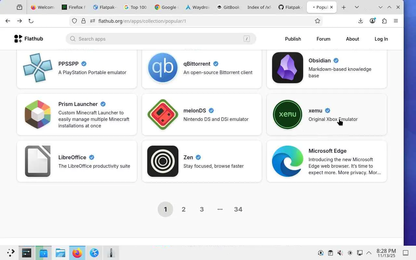The image size is (416, 260).
Task: Open the Firefox account icon
Action: (x=372, y=21)
